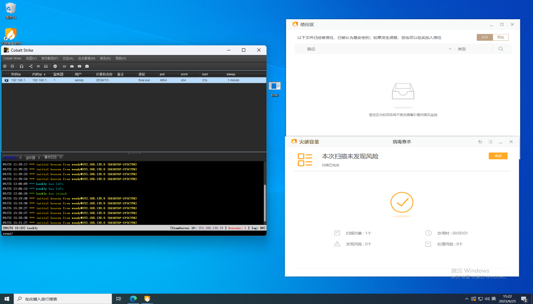Click the Huorong shield taskbar icon
Viewport: 533px width, 304px height.
(147, 299)
